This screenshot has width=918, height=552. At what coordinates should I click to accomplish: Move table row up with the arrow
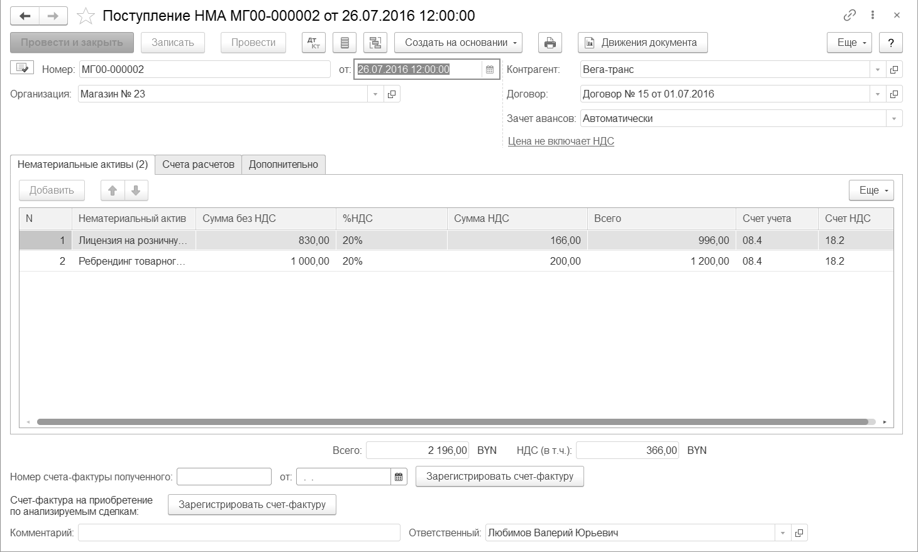coord(113,190)
